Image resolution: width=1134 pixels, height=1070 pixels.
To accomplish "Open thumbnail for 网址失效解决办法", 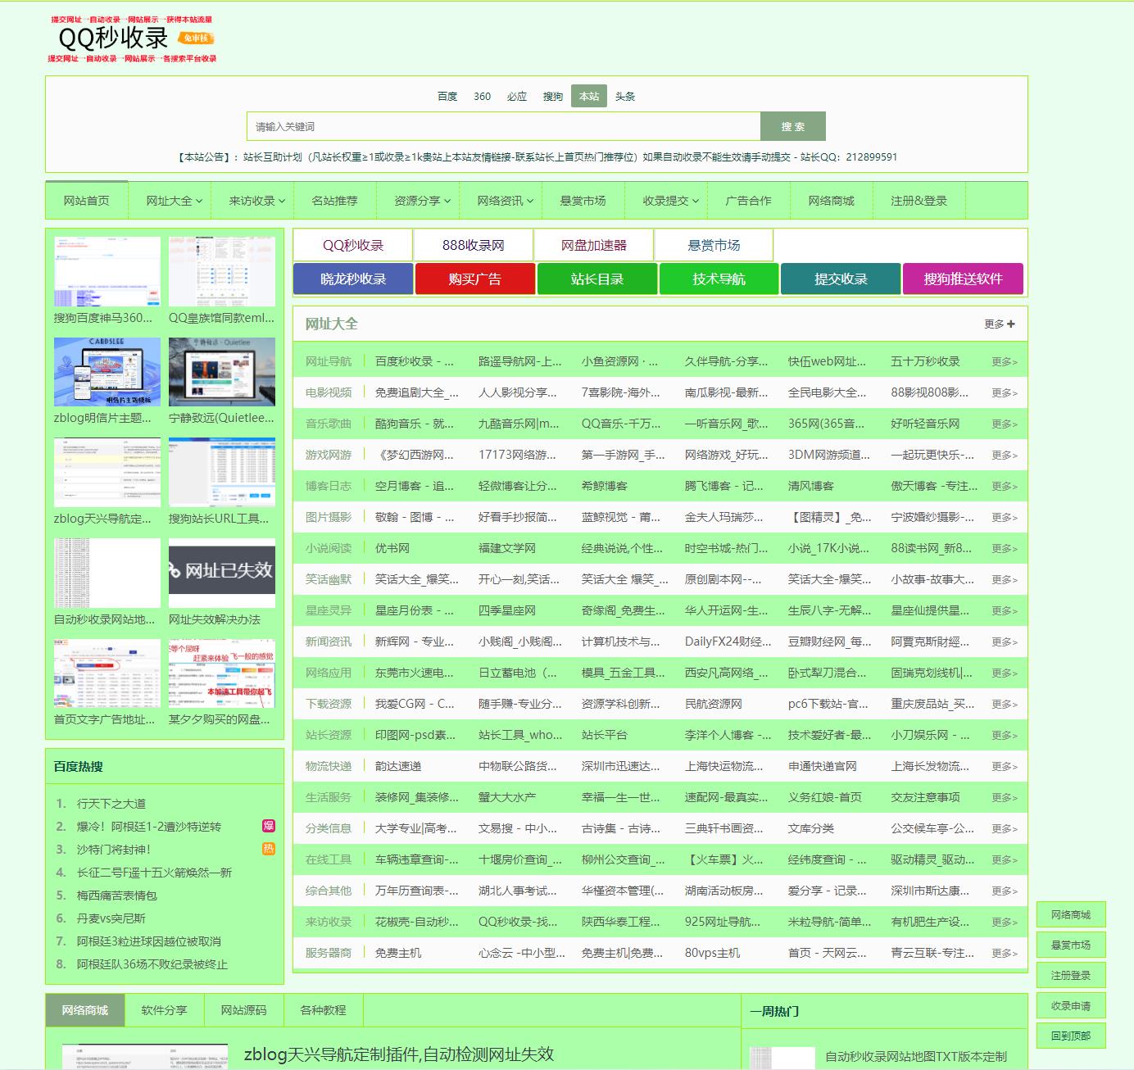I will pyautogui.click(x=222, y=574).
